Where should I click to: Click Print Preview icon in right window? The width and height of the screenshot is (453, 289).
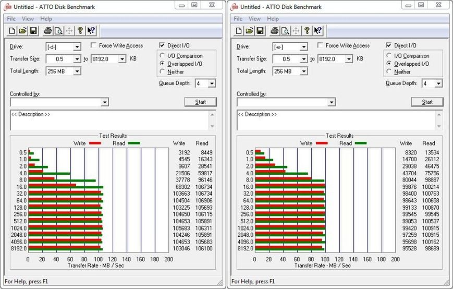pyautogui.click(x=285, y=31)
